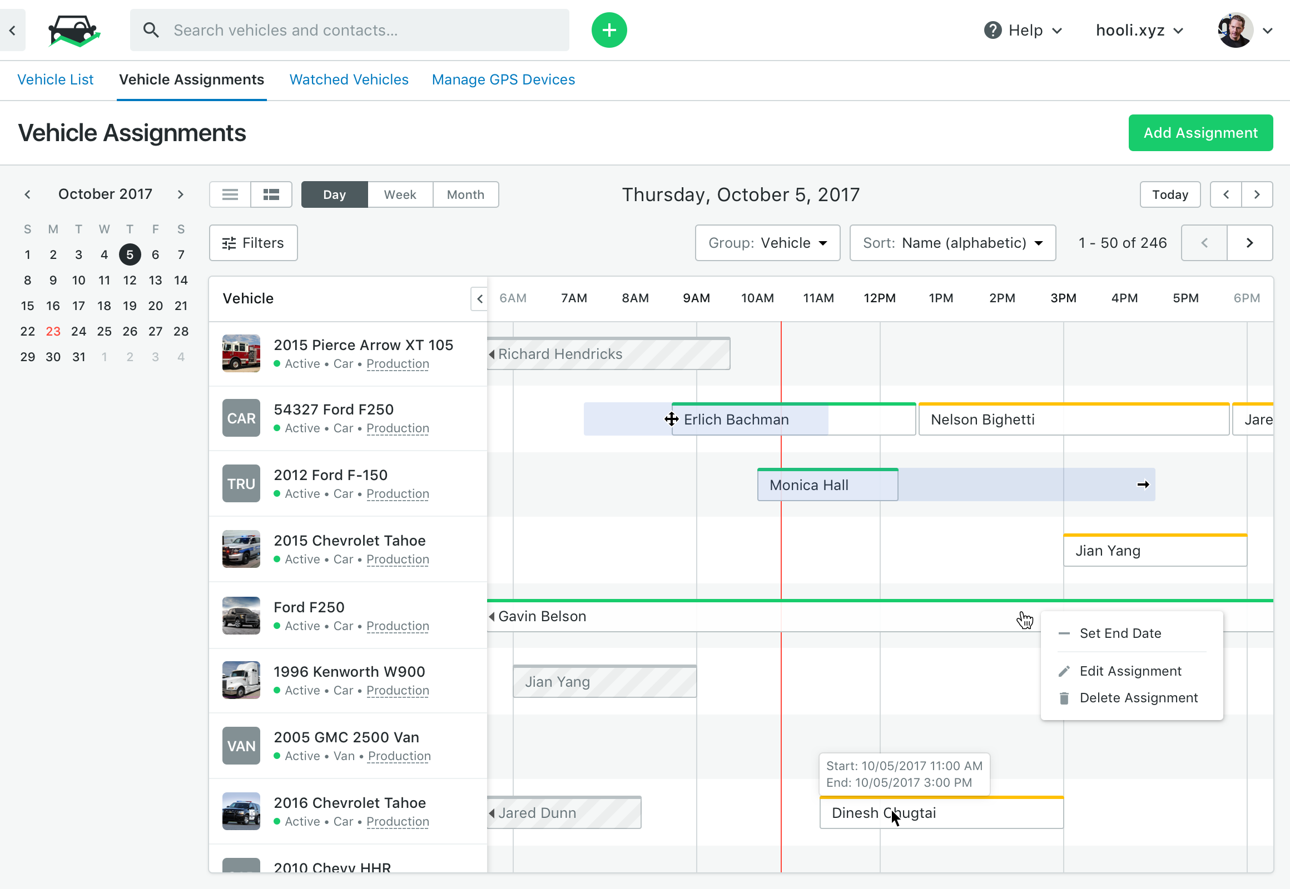Image resolution: width=1290 pixels, height=889 pixels.
Task: Select the Week view toggle button
Action: tap(399, 194)
